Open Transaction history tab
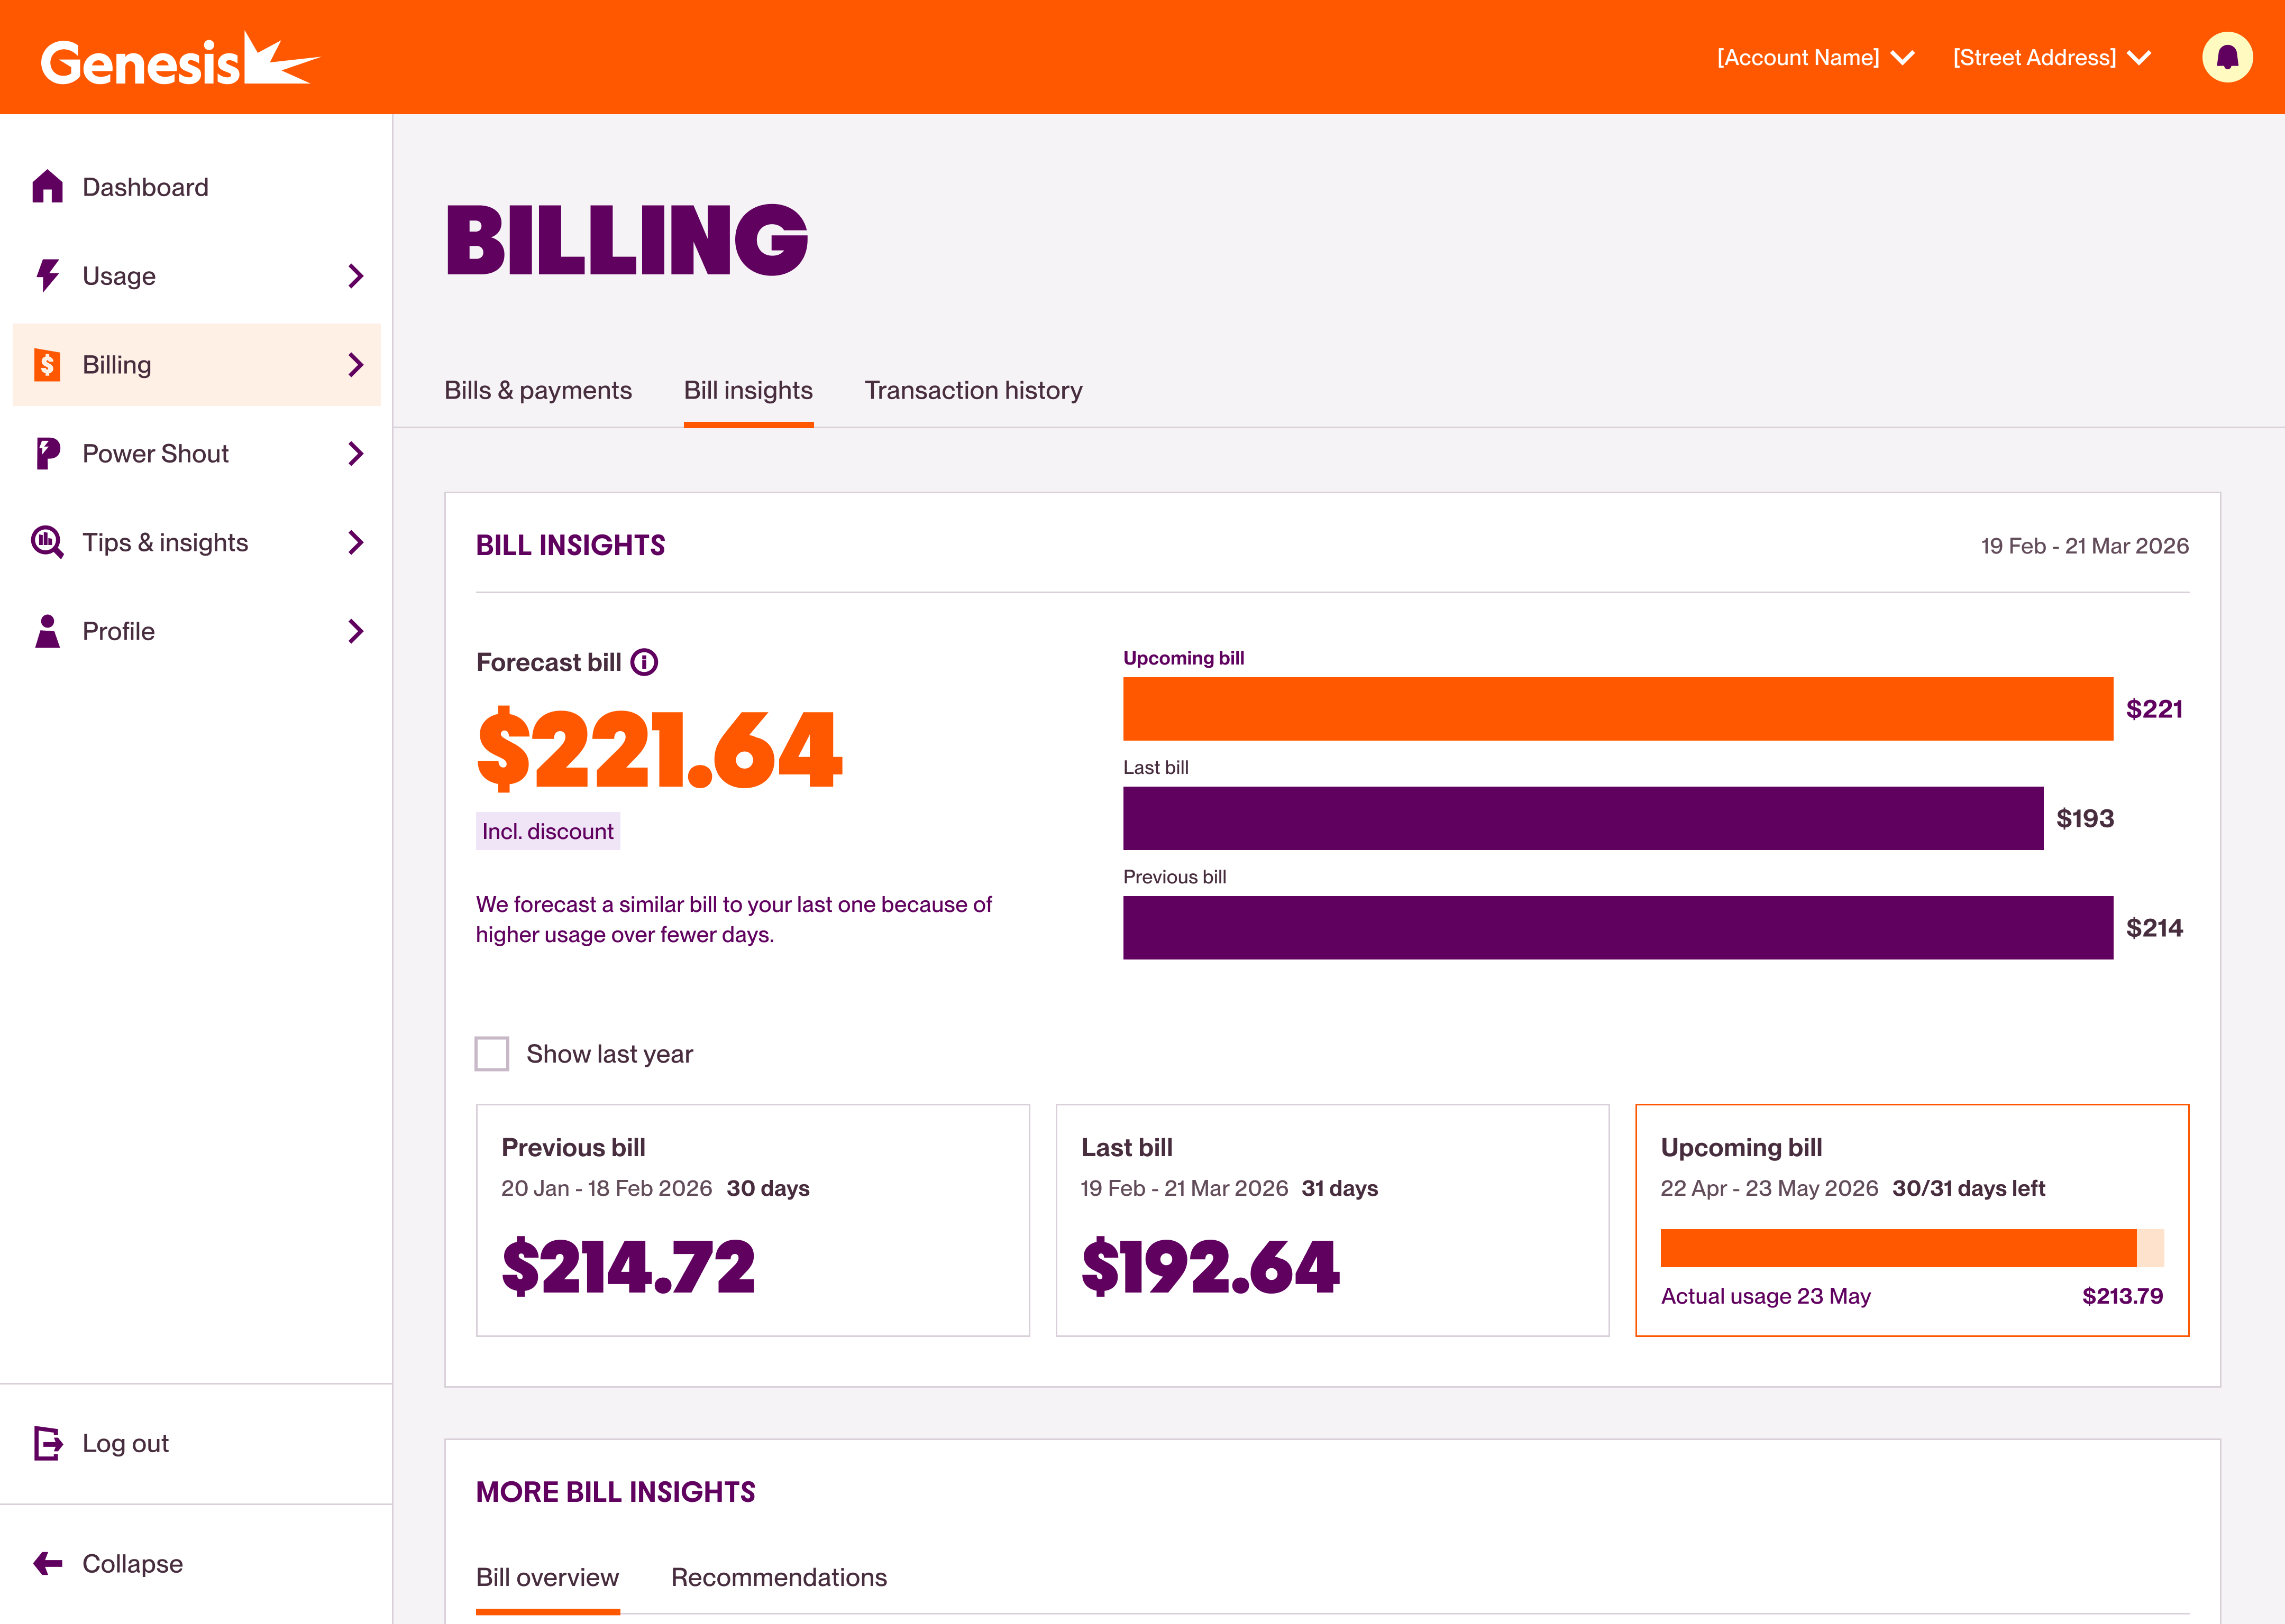Screen dimensions: 2285x1624 pyautogui.click(x=973, y=390)
